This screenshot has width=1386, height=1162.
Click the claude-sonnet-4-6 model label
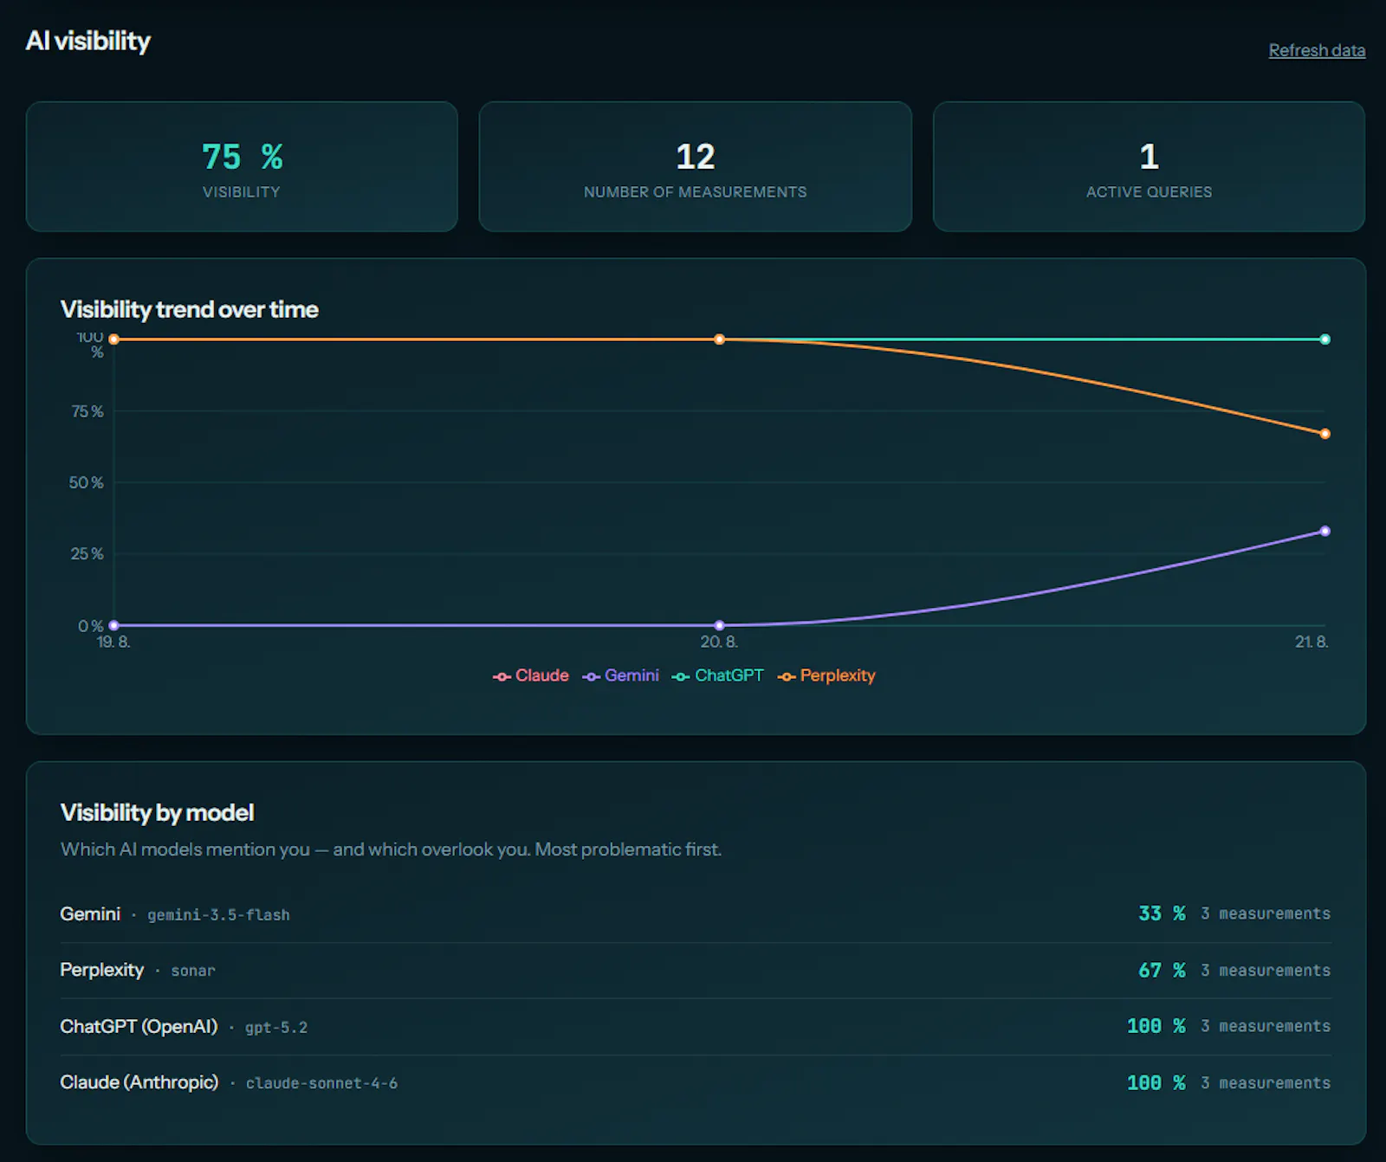point(321,1084)
